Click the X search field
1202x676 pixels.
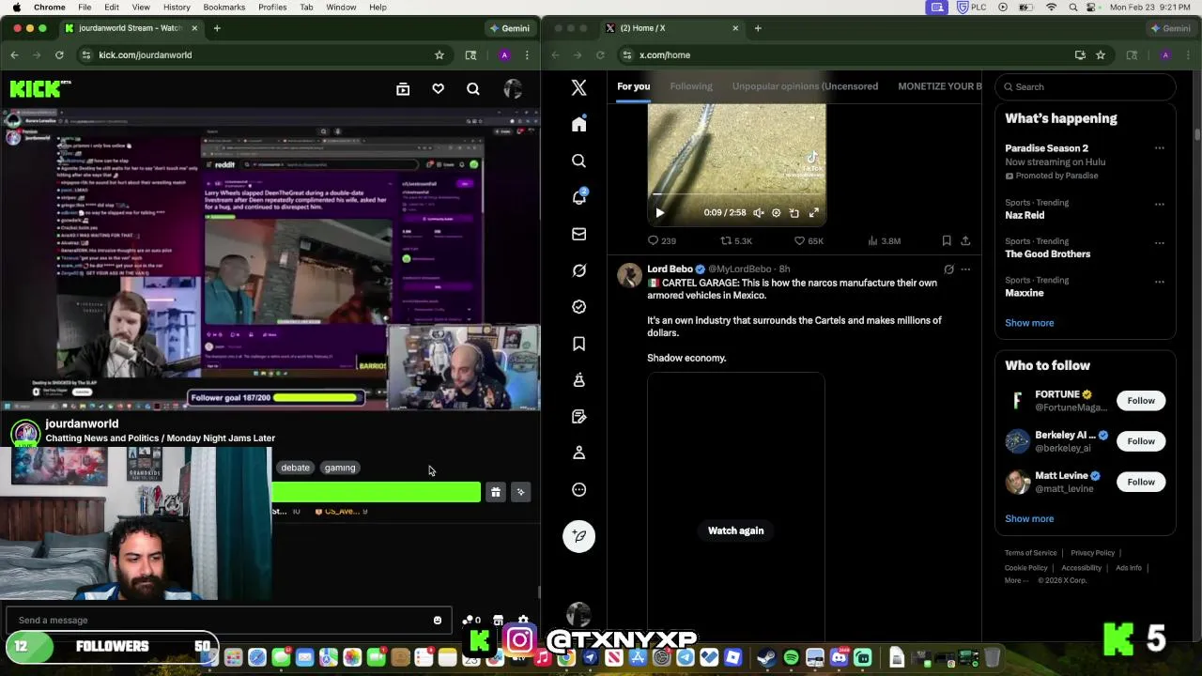1086,86
